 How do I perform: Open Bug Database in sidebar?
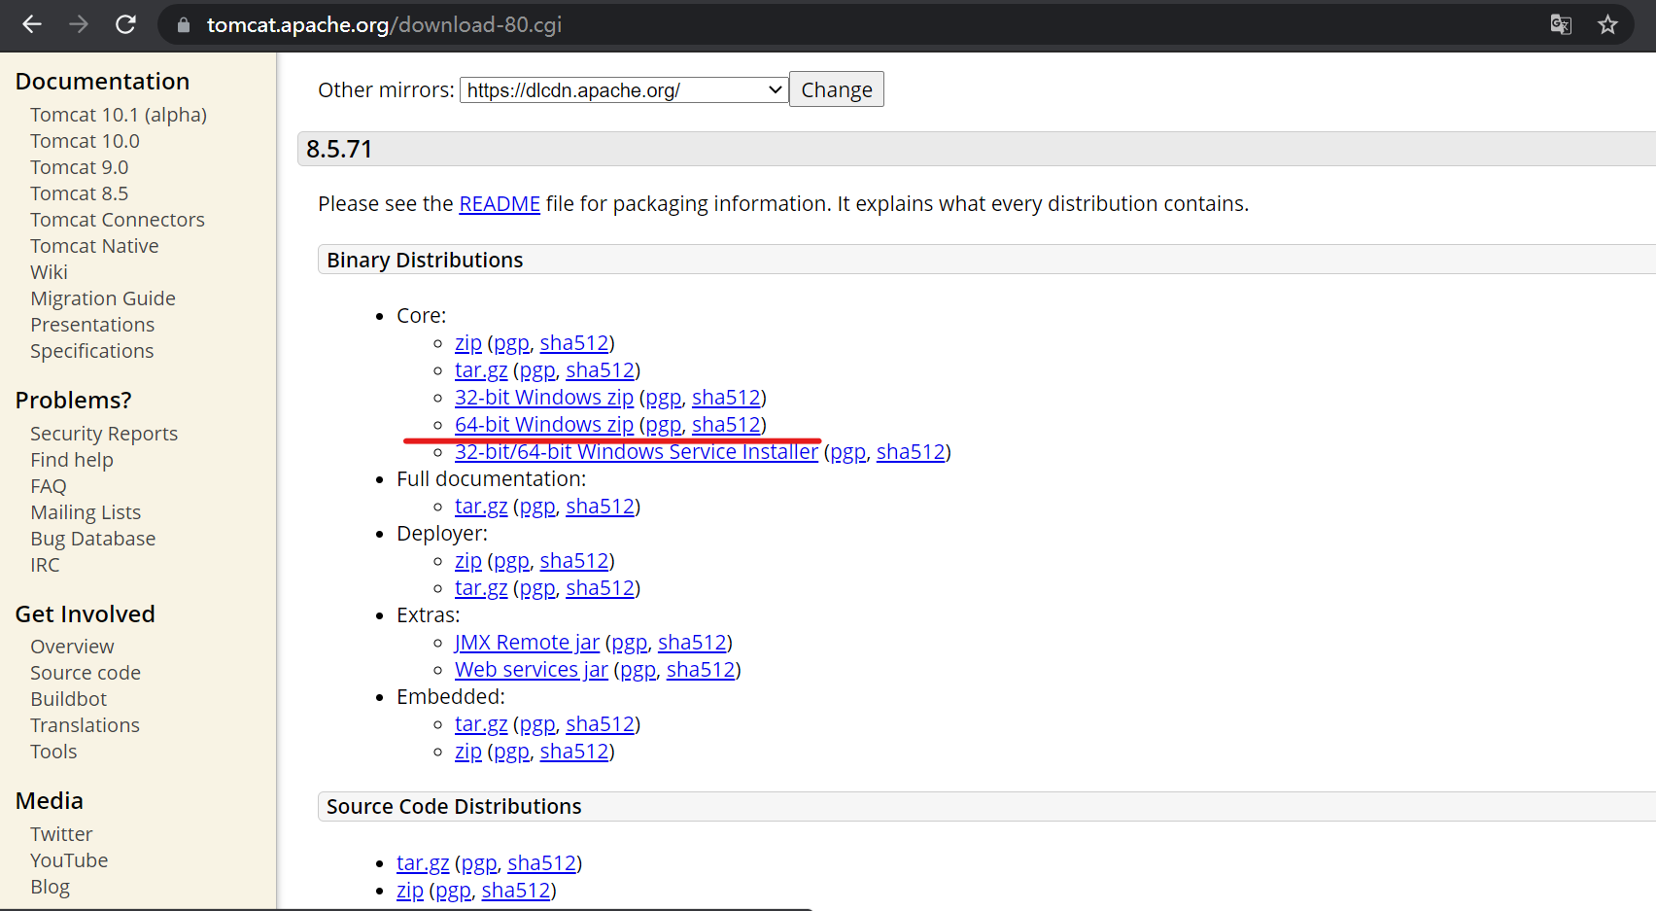click(92, 539)
